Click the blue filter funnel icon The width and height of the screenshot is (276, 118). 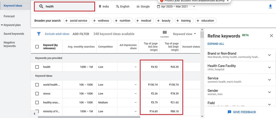[x=39, y=34]
